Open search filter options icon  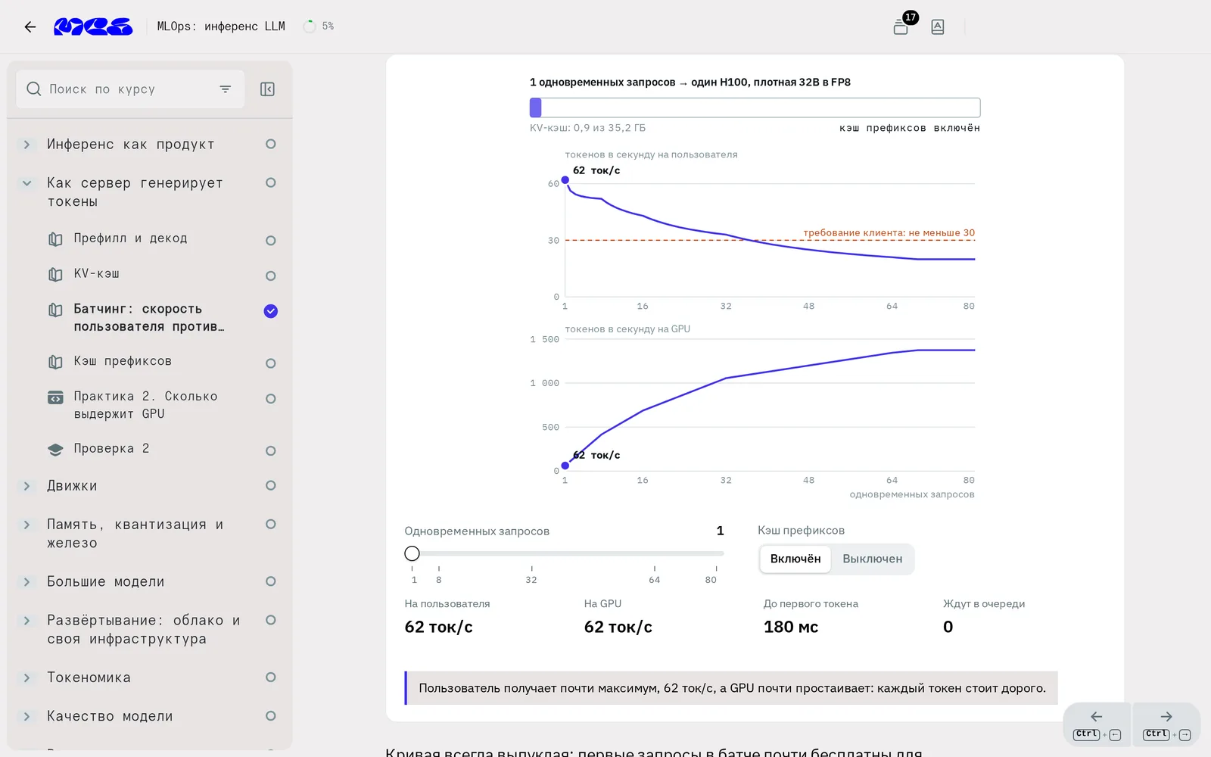tap(225, 89)
